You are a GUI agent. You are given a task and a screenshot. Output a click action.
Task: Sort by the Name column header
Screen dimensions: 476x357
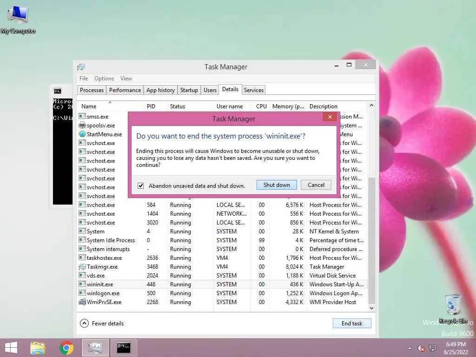point(110,106)
